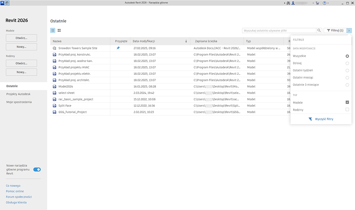The width and height of the screenshot is (355, 210).
Task: Click file icon of Przykład projektu elektr.
Action: (54, 74)
